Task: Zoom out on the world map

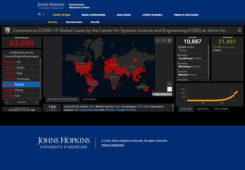Action: [x=169, y=89]
